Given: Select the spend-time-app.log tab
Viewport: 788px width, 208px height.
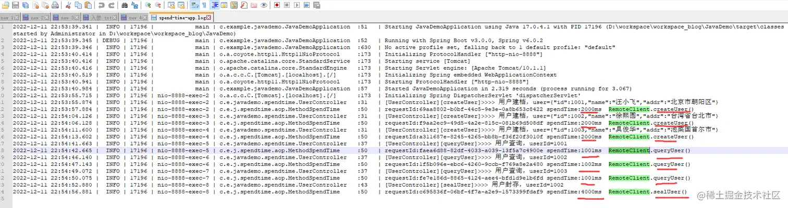Looking at the screenshot, I should coord(181,18).
